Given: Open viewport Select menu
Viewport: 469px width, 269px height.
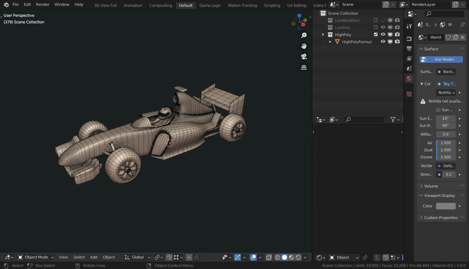Looking at the screenshot, I should tap(79, 257).
